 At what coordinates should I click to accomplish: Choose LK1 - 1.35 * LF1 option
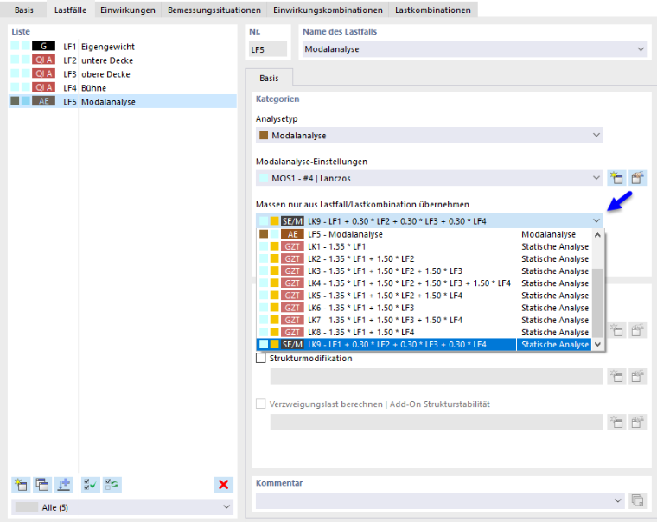coord(424,246)
